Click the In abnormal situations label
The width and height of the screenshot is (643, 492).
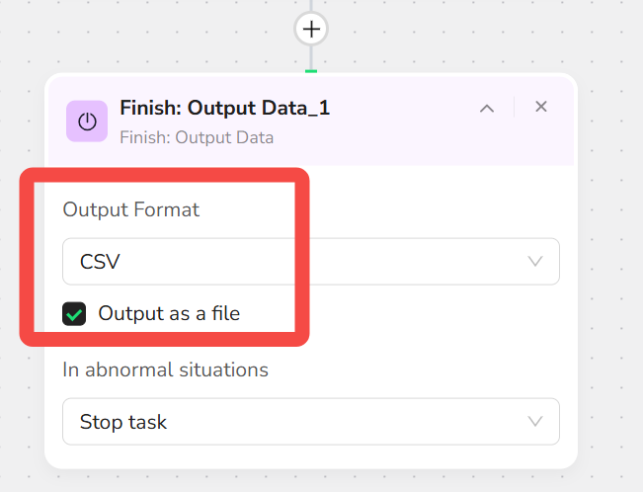165,369
